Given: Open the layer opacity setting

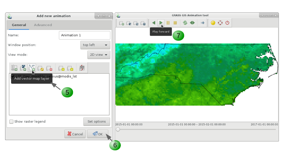Looking at the screenshot, I should pos(82,68).
